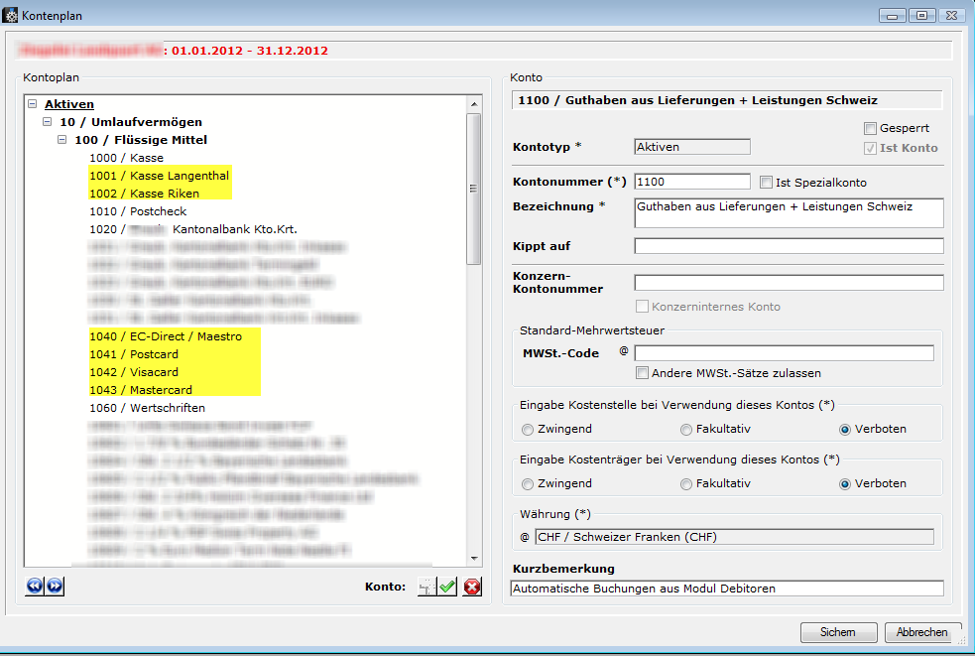Click the Kontenplan window title icon
This screenshot has height=656, width=975.
coord(12,15)
